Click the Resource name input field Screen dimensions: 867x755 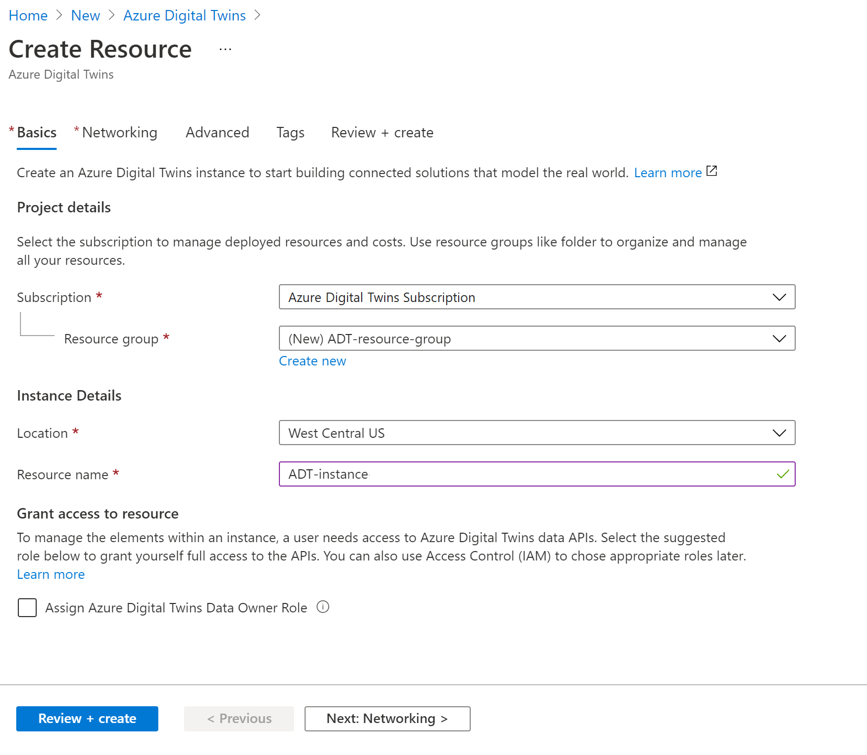[x=537, y=474]
